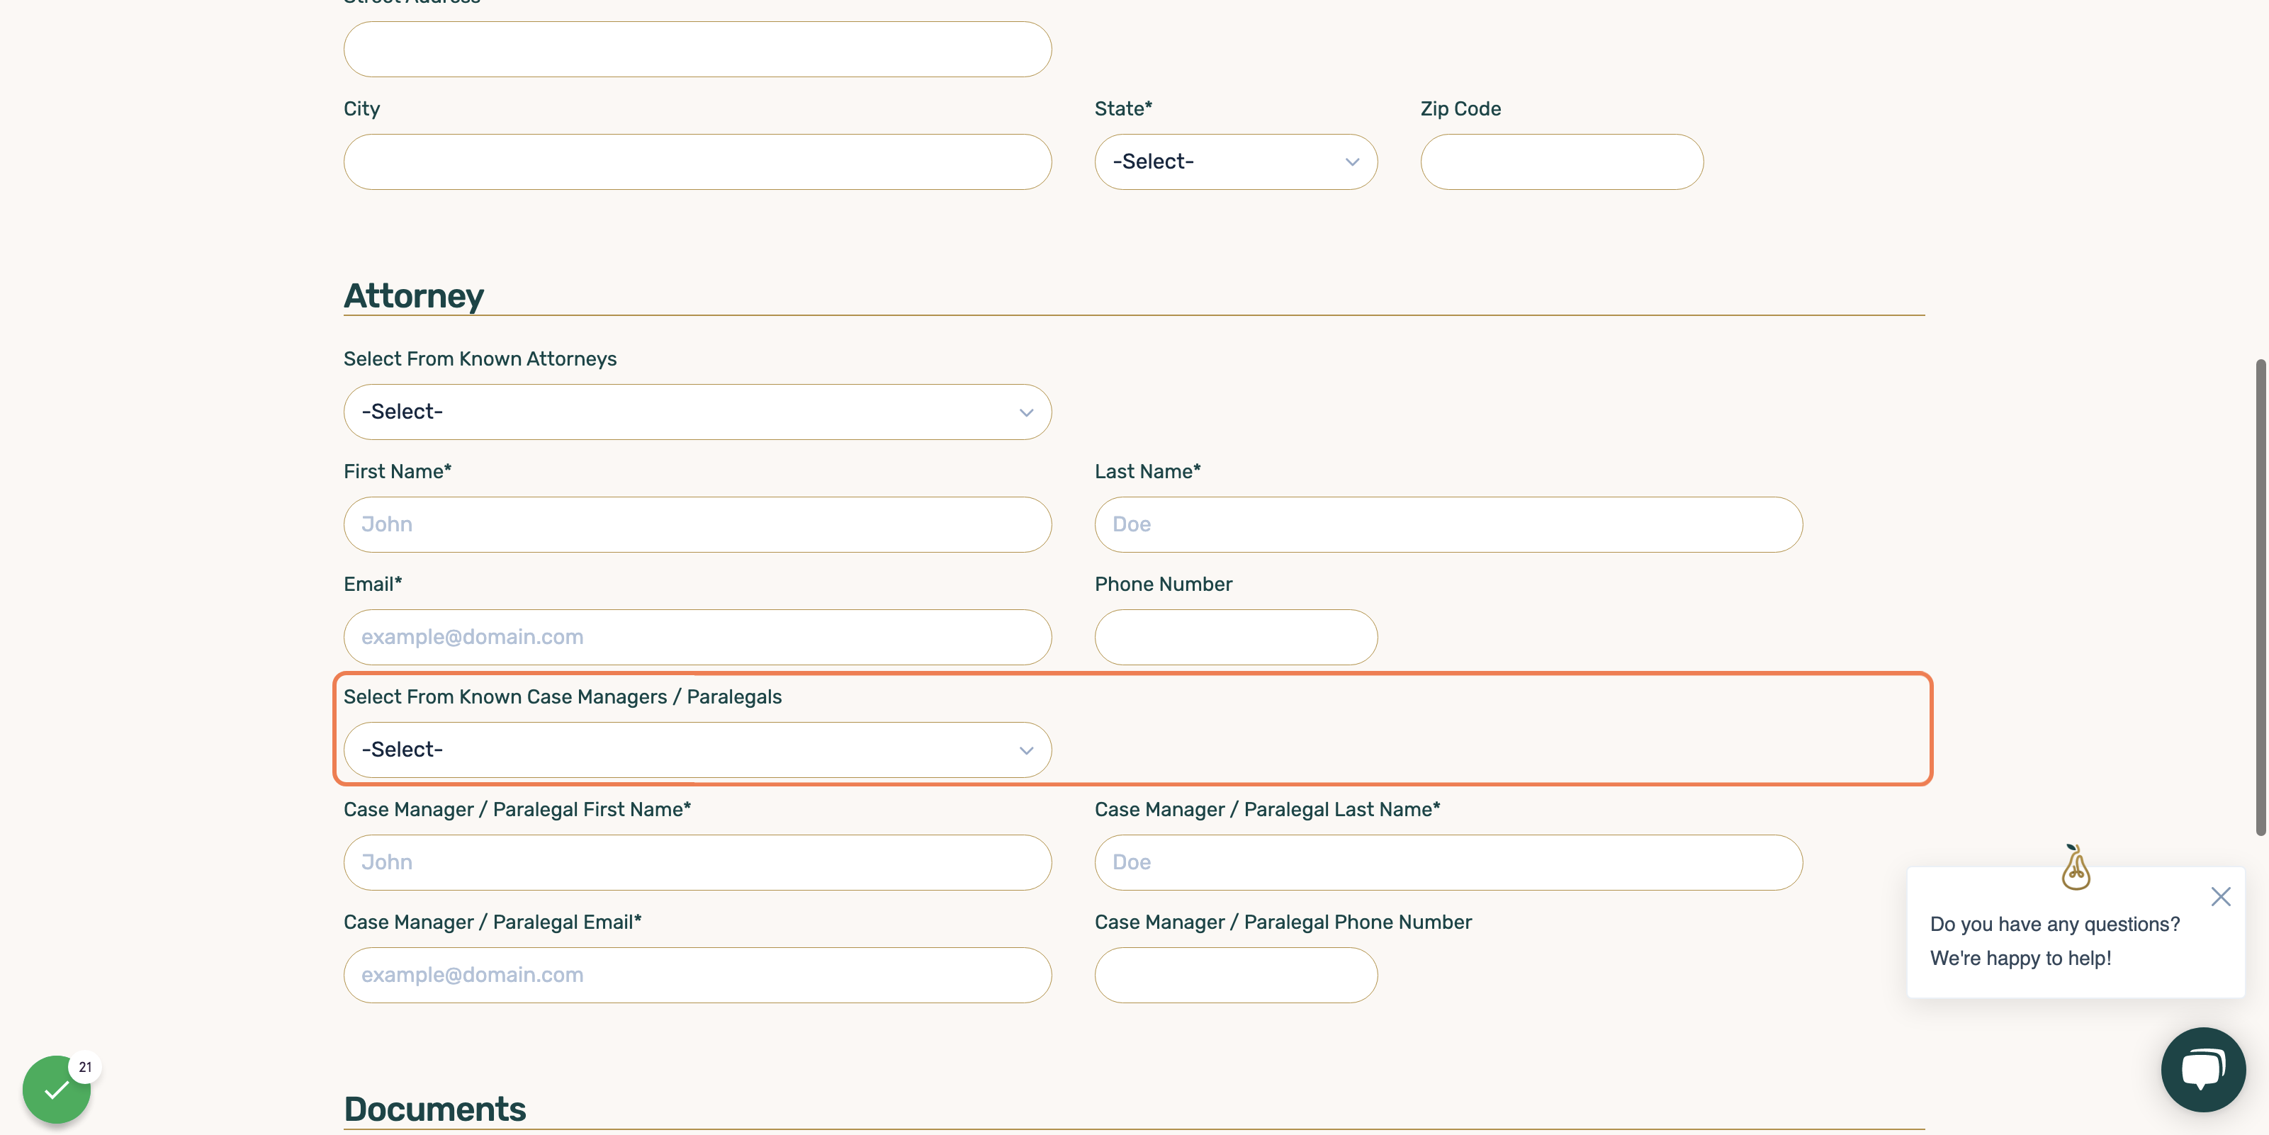
Task: Close the 'Do you have any questions?' popup
Action: [2221, 896]
